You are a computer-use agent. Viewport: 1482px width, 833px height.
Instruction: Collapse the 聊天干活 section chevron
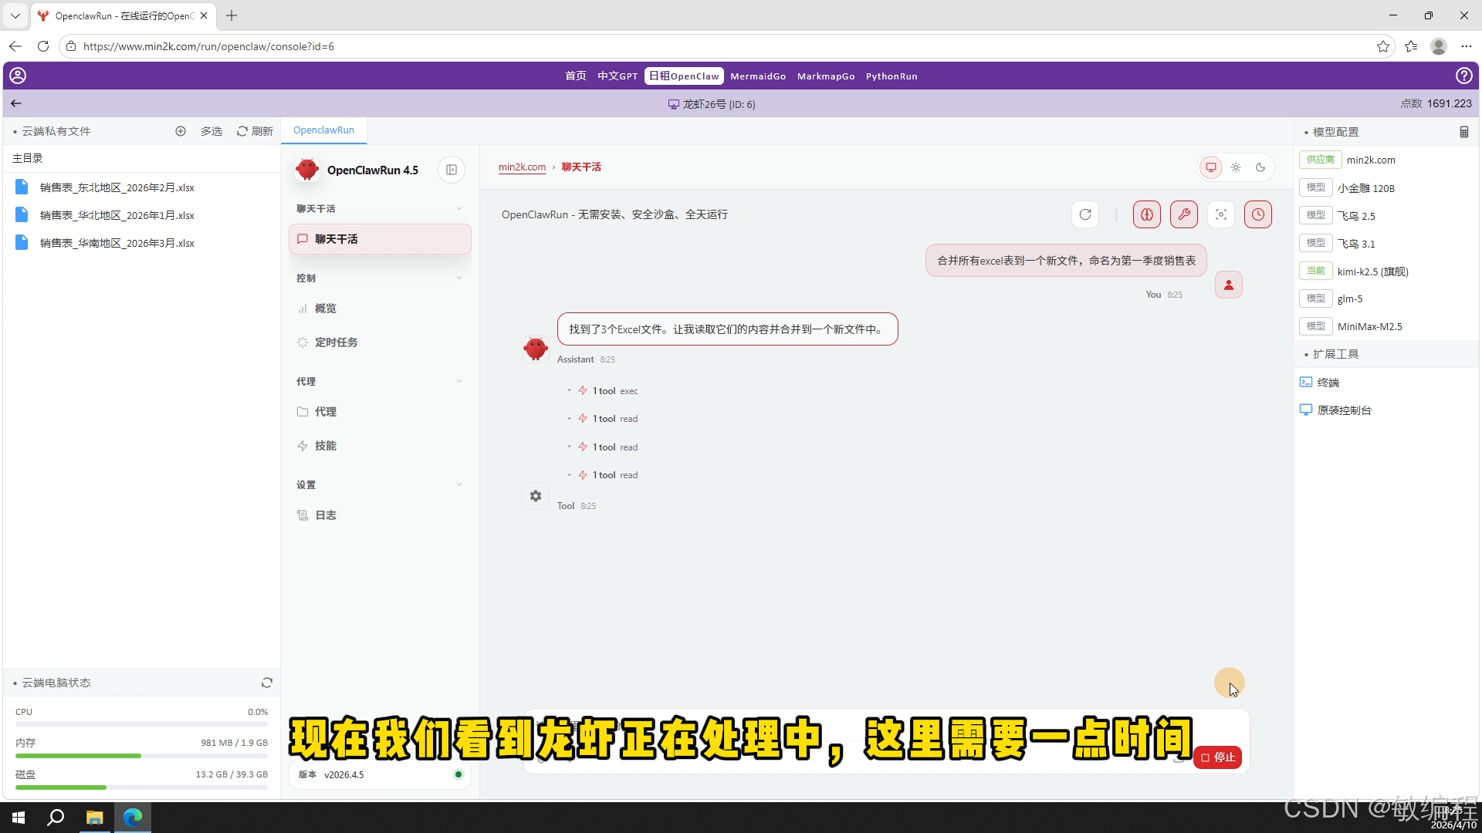click(x=459, y=208)
